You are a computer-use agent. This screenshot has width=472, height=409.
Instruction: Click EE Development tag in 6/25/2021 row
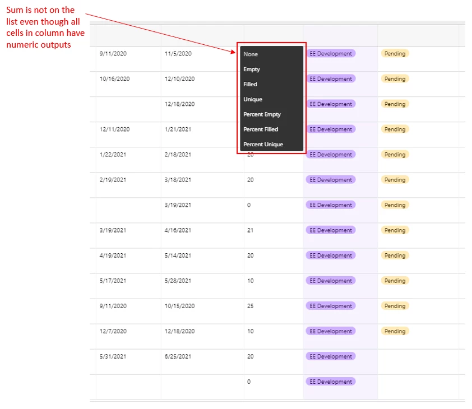click(x=331, y=357)
